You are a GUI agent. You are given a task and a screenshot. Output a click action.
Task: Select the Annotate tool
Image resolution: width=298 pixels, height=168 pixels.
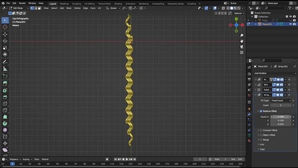coord(5,62)
